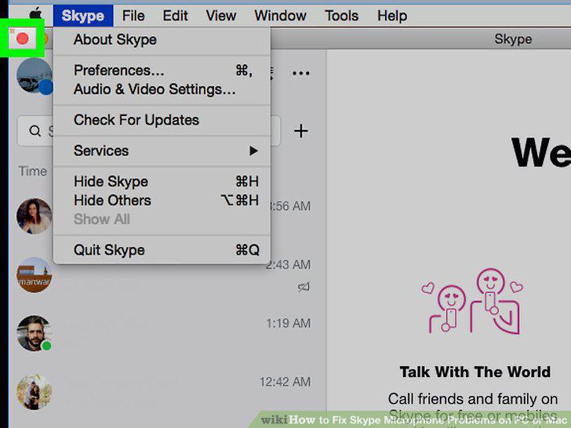Open the bearded man contact at 1:19 AM
571x428 pixels.
(x=35, y=333)
